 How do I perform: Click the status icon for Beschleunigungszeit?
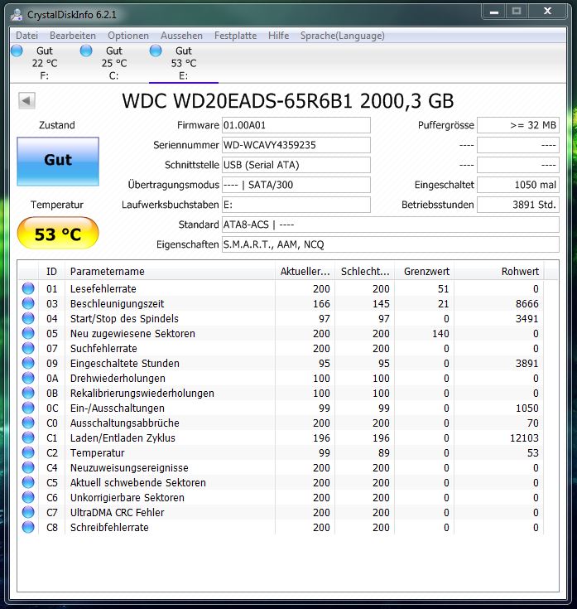(28, 303)
